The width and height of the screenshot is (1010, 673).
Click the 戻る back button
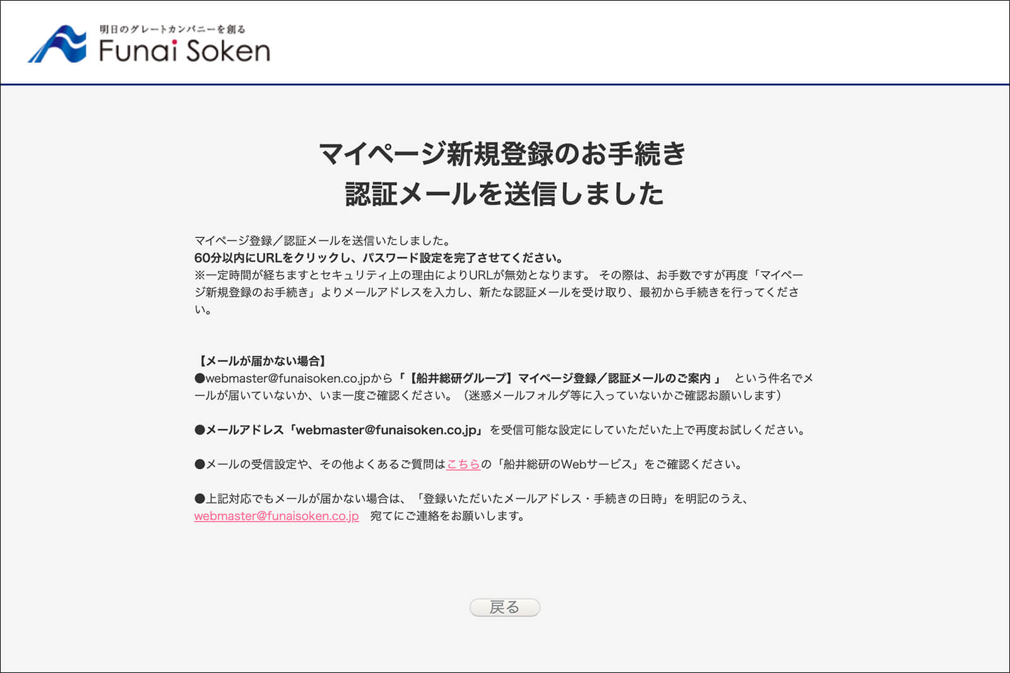(505, 607)
